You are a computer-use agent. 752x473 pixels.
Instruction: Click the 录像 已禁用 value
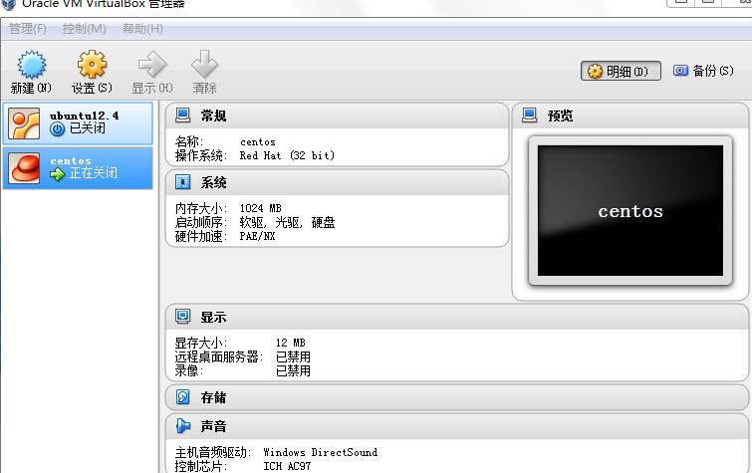point(293,370)
